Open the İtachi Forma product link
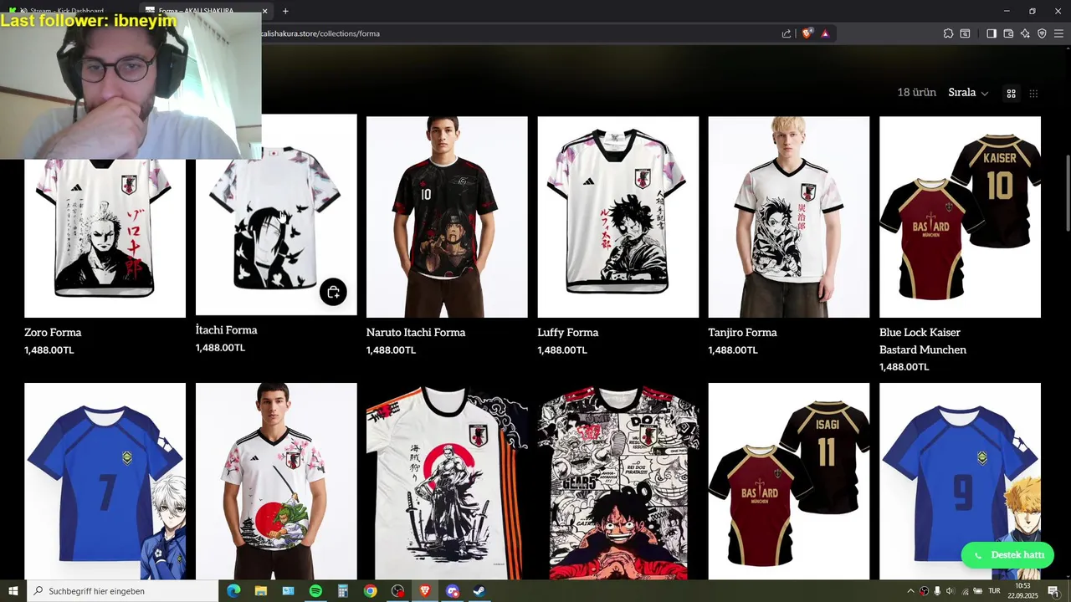Viewport: 1071px width, 602px height. [226, 329]
